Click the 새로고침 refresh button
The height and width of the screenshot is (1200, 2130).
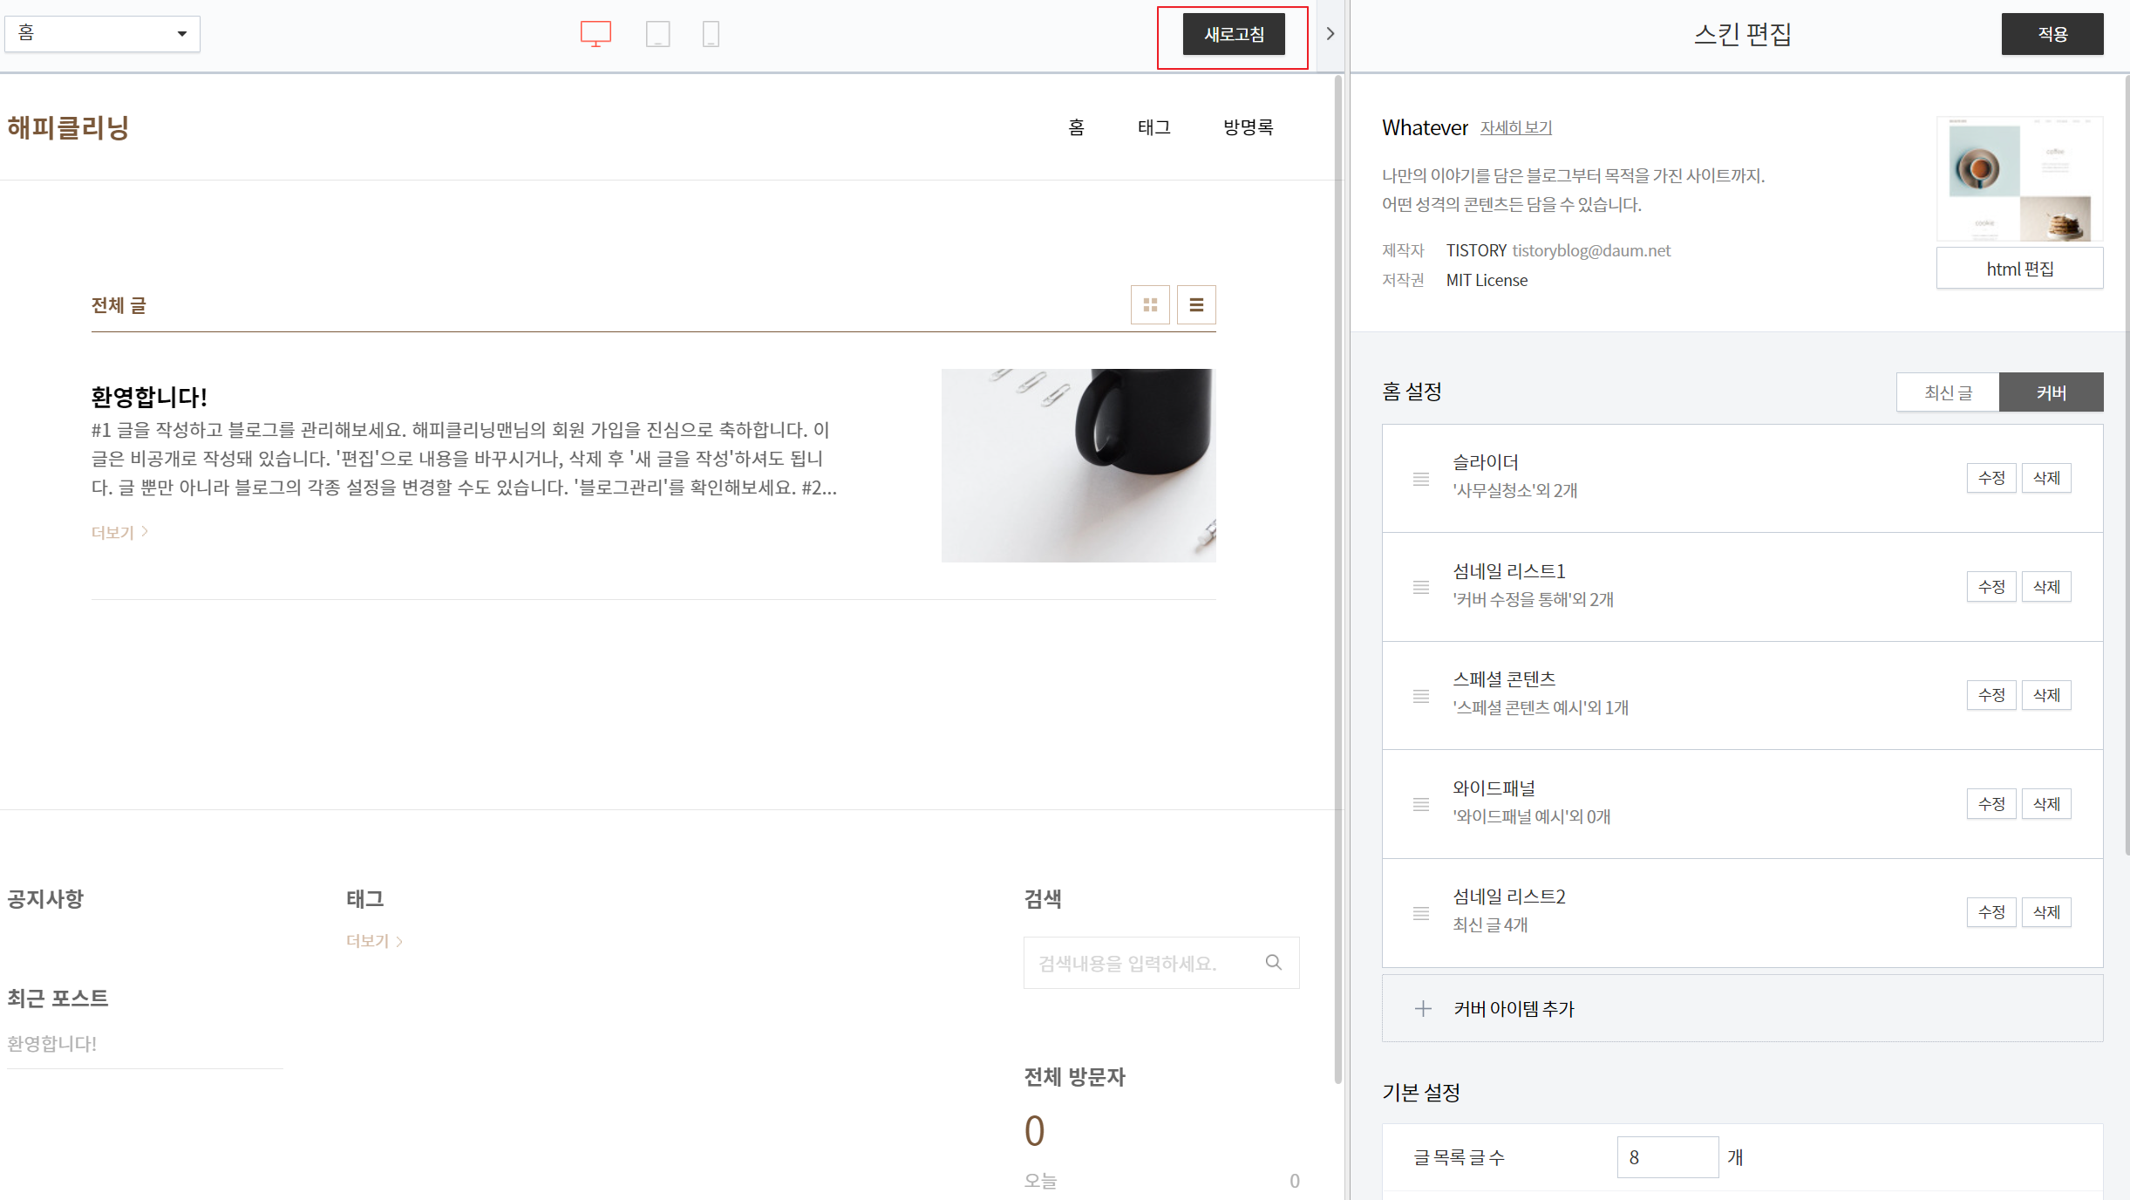tap(1233, 35)
